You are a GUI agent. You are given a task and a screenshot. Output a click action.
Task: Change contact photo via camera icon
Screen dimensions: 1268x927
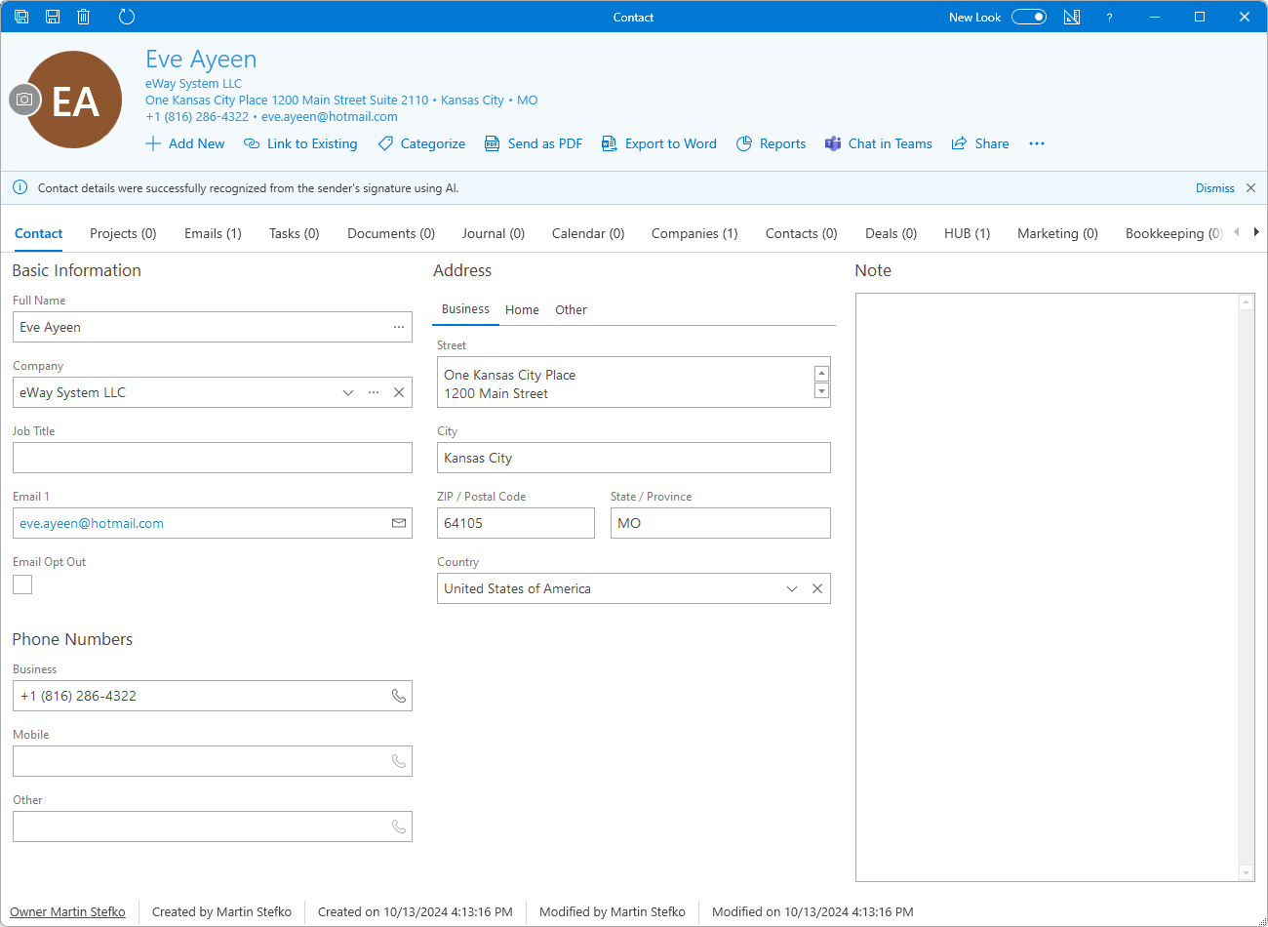pyautogui.click(x=25, y=100)
